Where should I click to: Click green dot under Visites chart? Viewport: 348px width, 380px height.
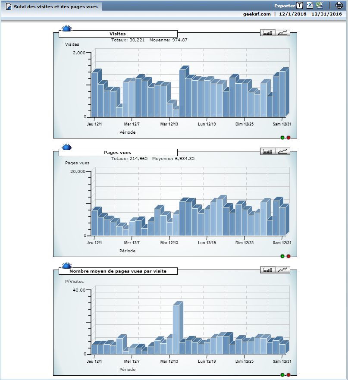[x=282, y=138]
